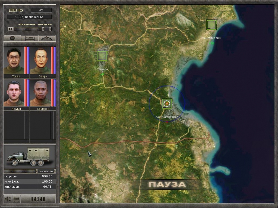Open the list journal icon
The image size is (278, 208).
click(x=16, y=199)
